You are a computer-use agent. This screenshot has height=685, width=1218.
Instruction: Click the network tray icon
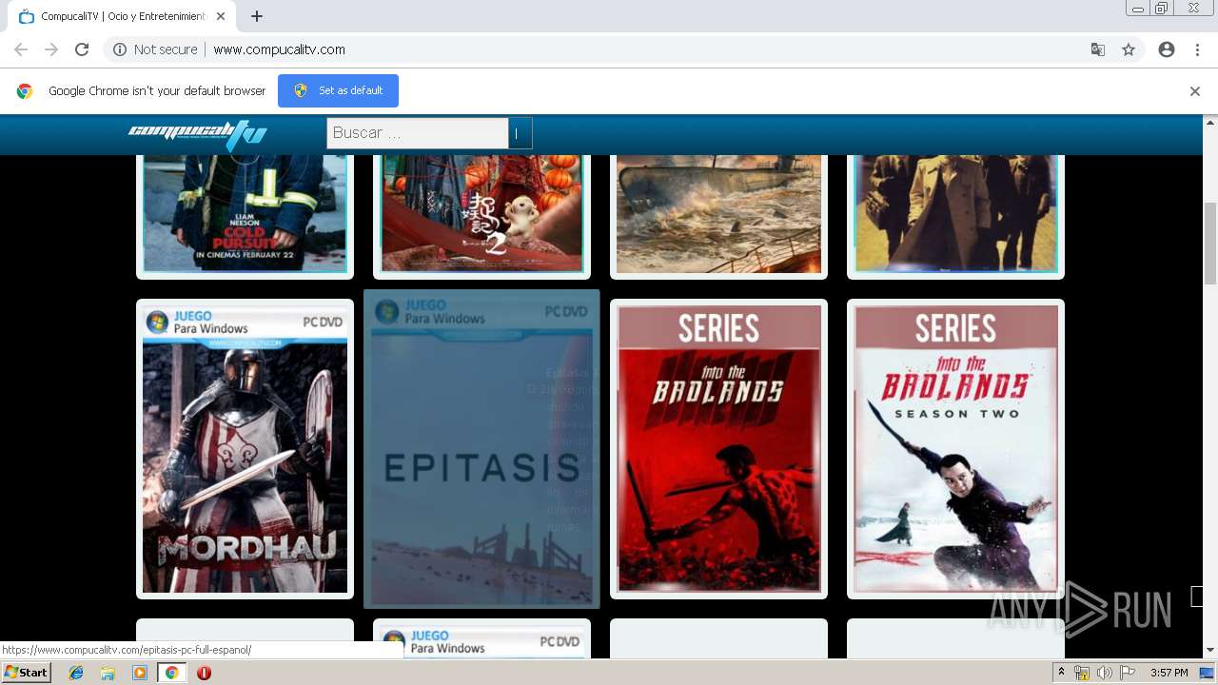pos(1082,673)
